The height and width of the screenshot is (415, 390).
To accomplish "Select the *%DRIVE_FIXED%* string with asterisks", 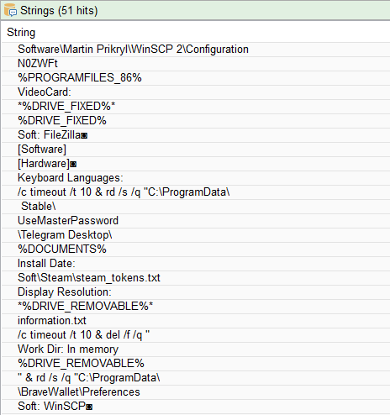I will coord(196,107).
